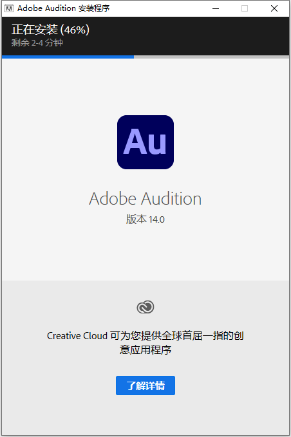Open 了解详情 to learn more
The height and width of the screenshot is (437, 291).
pyautogui.click(x=145, y=386)
